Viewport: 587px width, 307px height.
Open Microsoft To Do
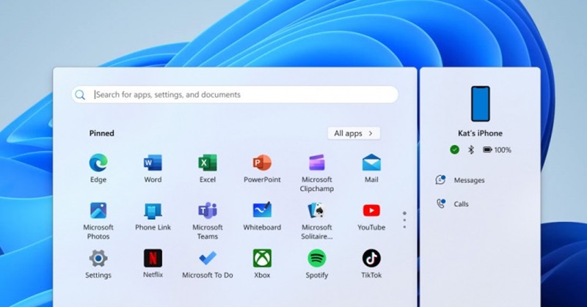(x=208, y=264)
